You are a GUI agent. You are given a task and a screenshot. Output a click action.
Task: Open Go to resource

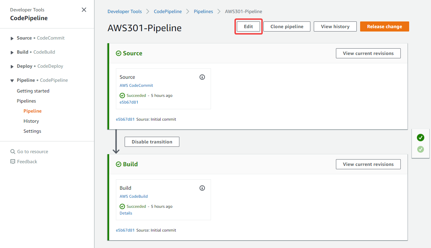33,151
